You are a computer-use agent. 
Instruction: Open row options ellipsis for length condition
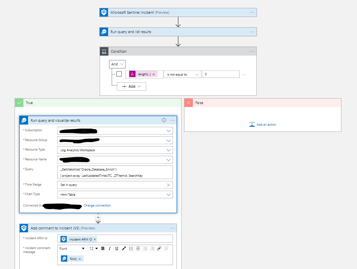tap(244, 75)
